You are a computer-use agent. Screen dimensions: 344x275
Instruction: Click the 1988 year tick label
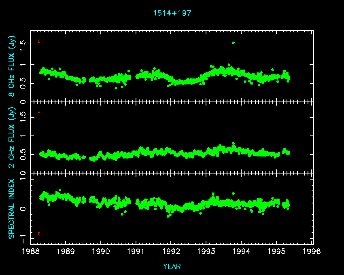point(31,252)
